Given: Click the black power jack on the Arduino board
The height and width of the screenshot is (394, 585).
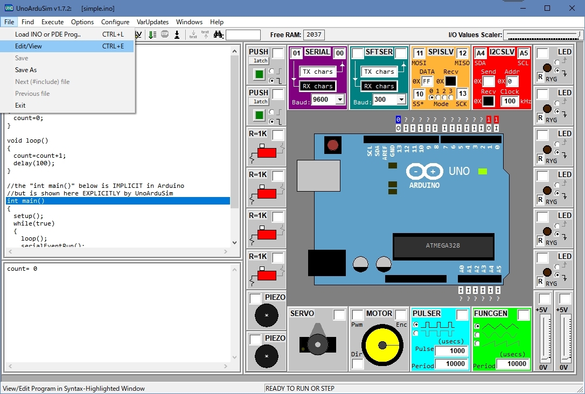Looking at the screenshot, I should tap(327, 263).
